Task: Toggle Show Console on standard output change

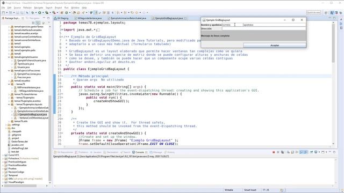Action: click(302, 152)
